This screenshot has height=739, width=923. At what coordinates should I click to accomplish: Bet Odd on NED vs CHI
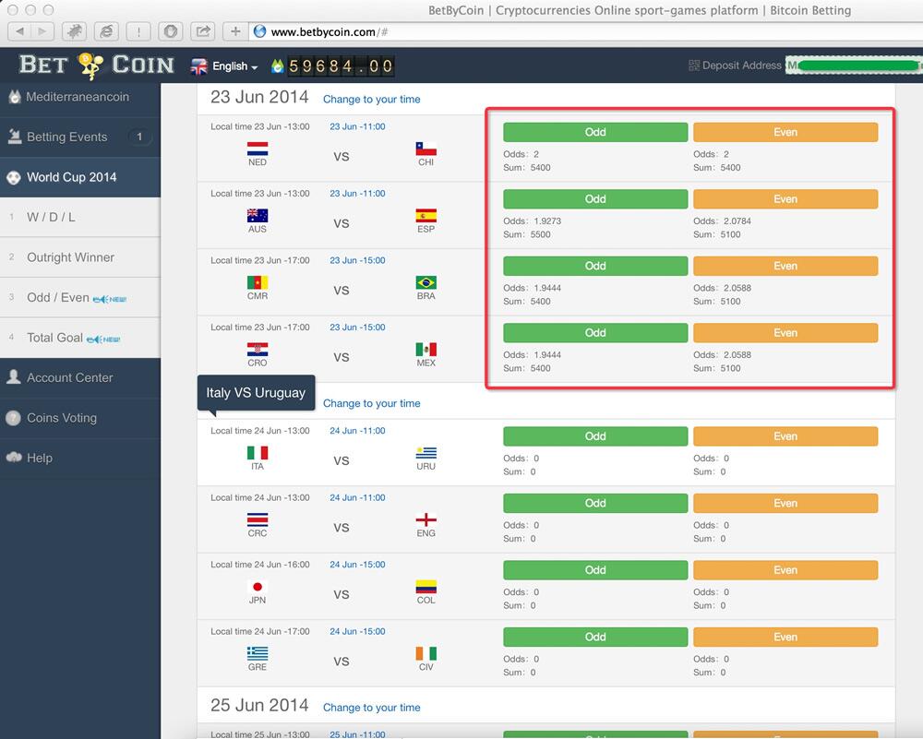(595, 132)
